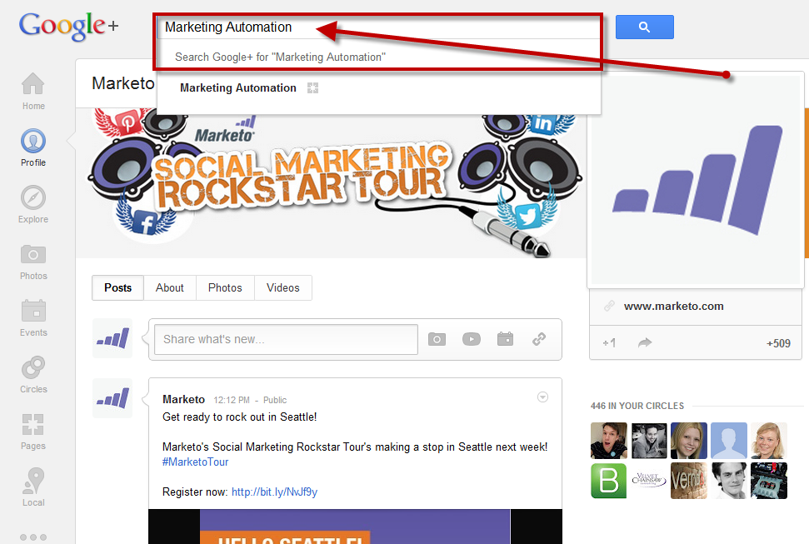Select the 'Search Google+ for Marketing Automation' suggestion
Viewport: 809px width, 544px height.
(379, 57)
